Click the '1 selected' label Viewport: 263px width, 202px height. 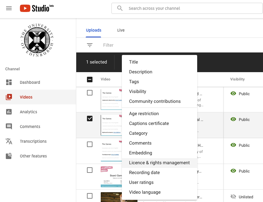[x=96, y=62]
